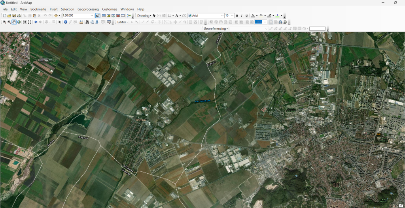Toggle italic text formatting
The image size is (405, 208).
[x=242, y=15]
